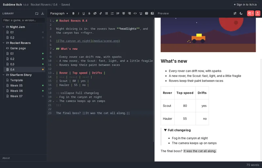Click the editor vertical scrollbar
This screenshot has height=168, width=262.
coord(153,80)
